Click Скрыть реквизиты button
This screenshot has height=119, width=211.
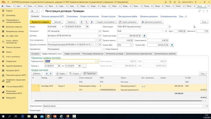pos(128,22)
